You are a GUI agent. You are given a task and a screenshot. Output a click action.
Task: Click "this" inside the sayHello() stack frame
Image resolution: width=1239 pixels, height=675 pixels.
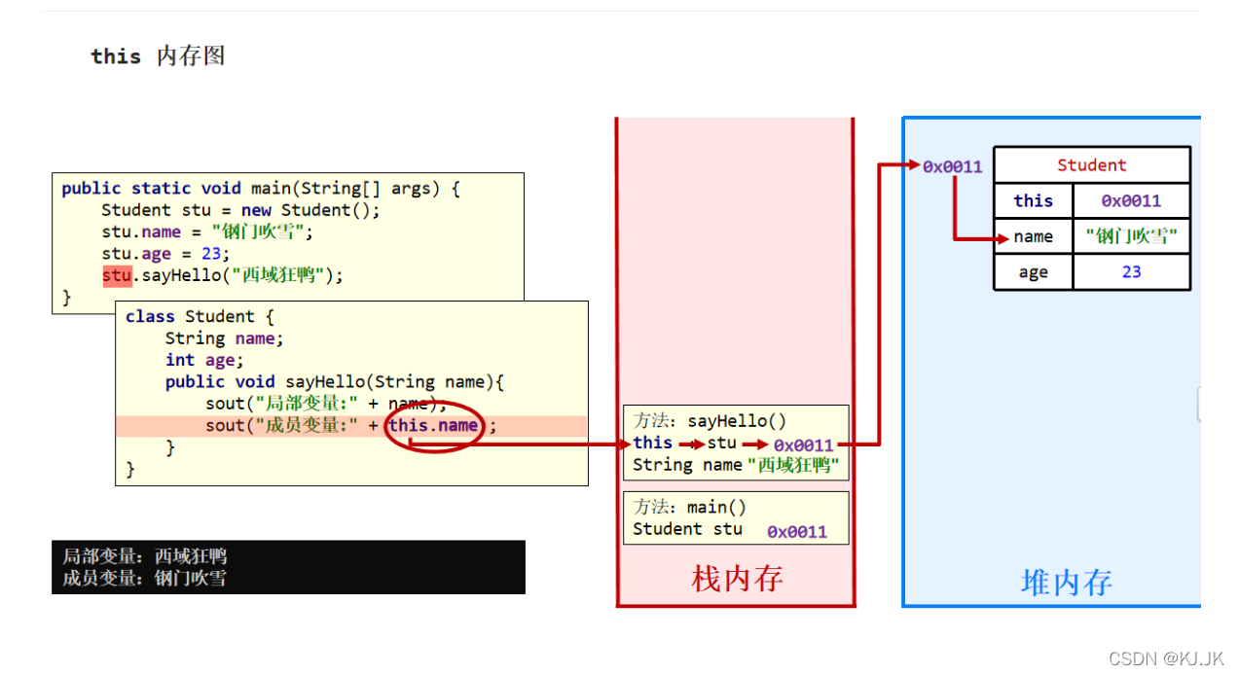tap(652, 443)
